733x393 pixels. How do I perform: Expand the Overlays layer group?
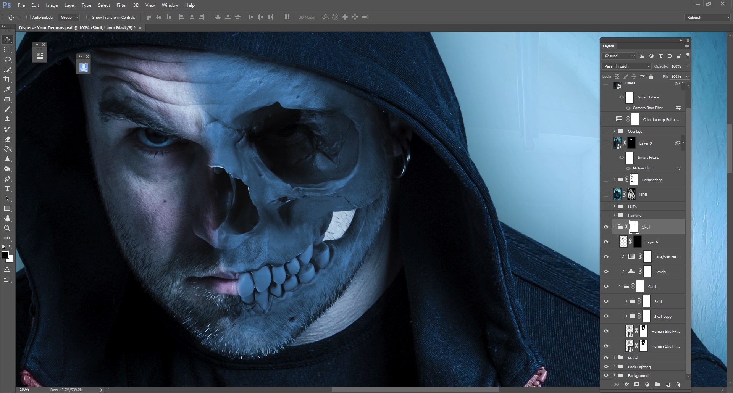pos(615,131)
